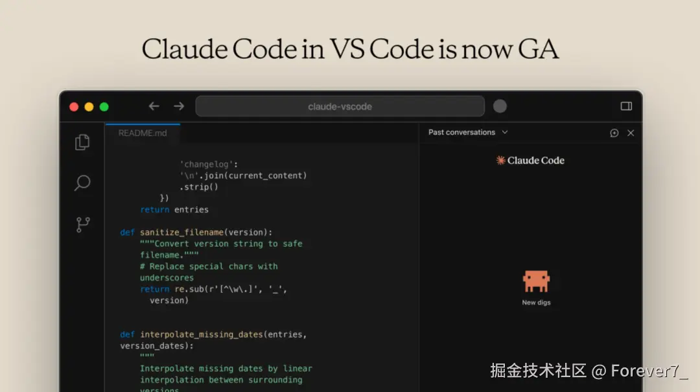This screenshot has height=392, width=700.
Task: Click the red close window dot
Action: point(74,107)
